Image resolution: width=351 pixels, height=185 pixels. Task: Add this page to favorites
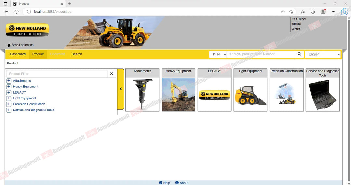click(291, 12)
